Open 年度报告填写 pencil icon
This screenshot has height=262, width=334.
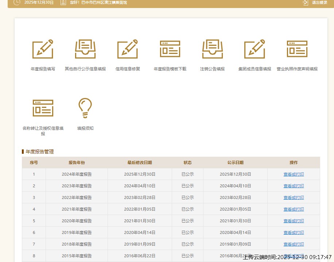pyautogui.click(x=43, y=49)
